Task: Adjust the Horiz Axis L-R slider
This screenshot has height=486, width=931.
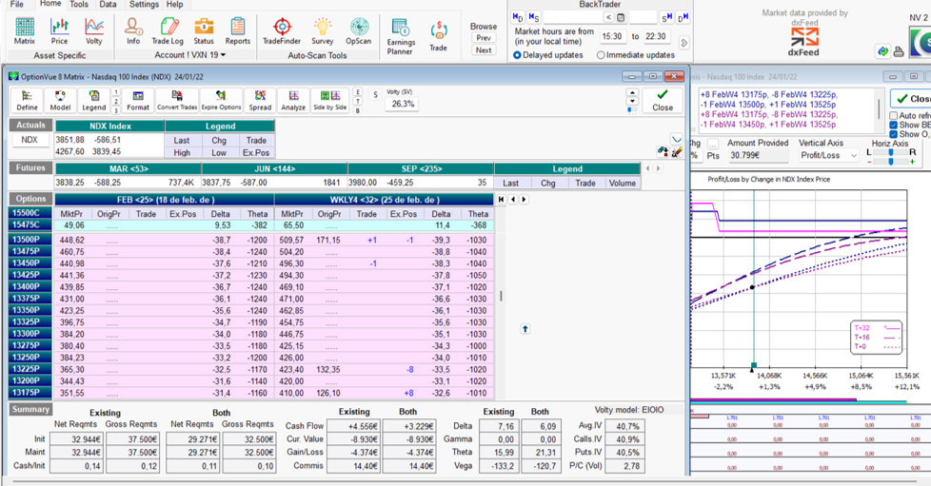Action: [x=891, y=153]
